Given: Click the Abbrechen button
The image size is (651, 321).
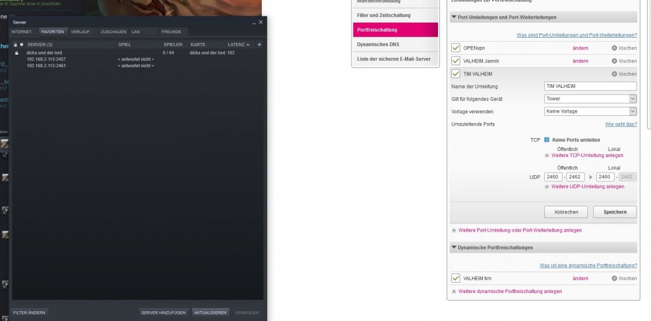Looking at the screenshot, I should [x=566, y=212].
